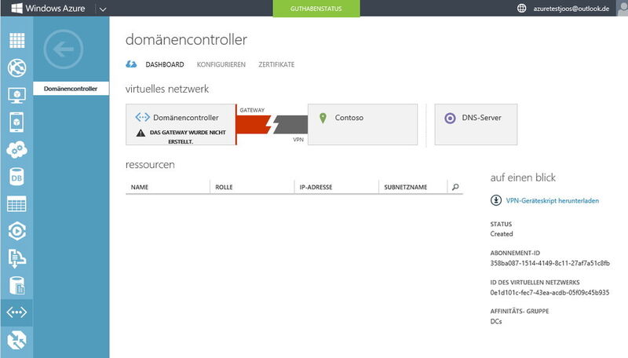Viewport: 628px width, 358px height.
Task: Click the gateway warning triangle icon
Action: [141, 133]
